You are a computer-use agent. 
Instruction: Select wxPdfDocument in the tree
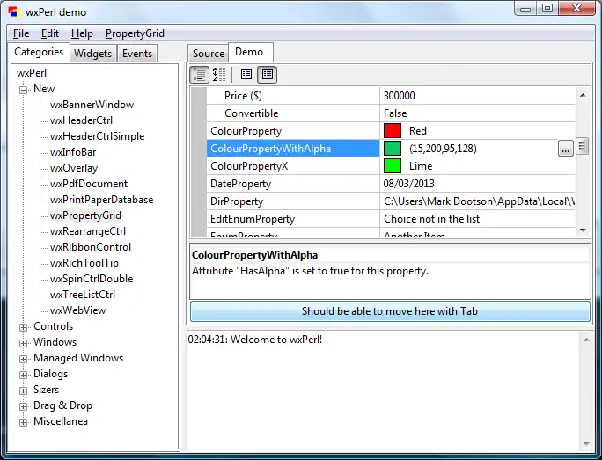[x=89, y=184]
